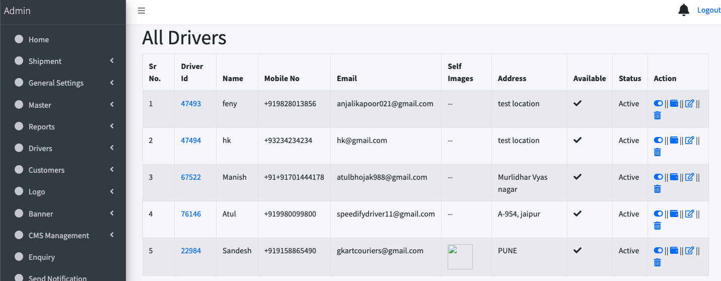Click the hamburger menu icon
This screenshot has width=721, height=281.
tap(141, 11)
